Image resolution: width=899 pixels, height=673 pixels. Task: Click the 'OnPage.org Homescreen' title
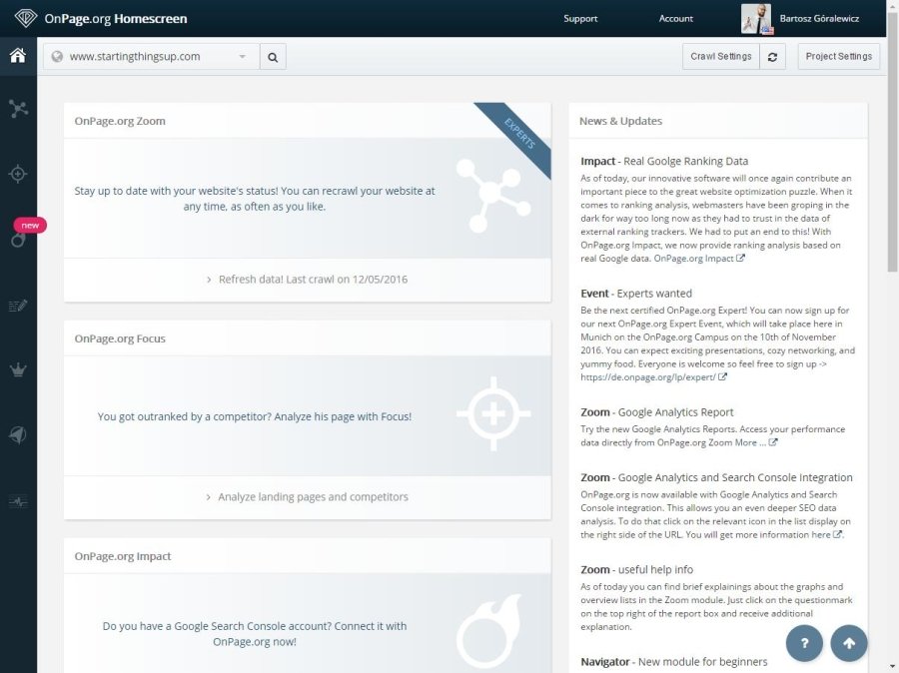point(115,18)
